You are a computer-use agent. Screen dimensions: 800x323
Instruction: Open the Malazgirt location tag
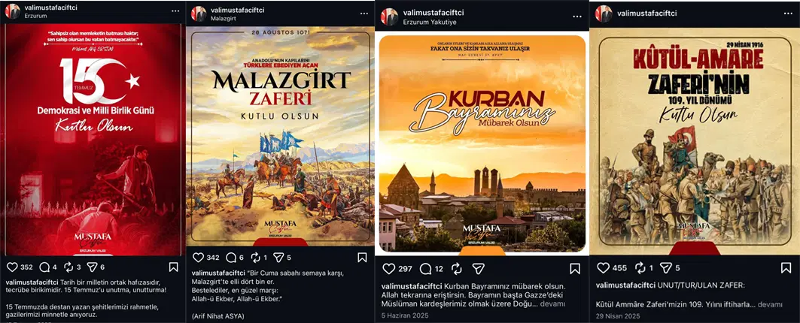point(224,18)
